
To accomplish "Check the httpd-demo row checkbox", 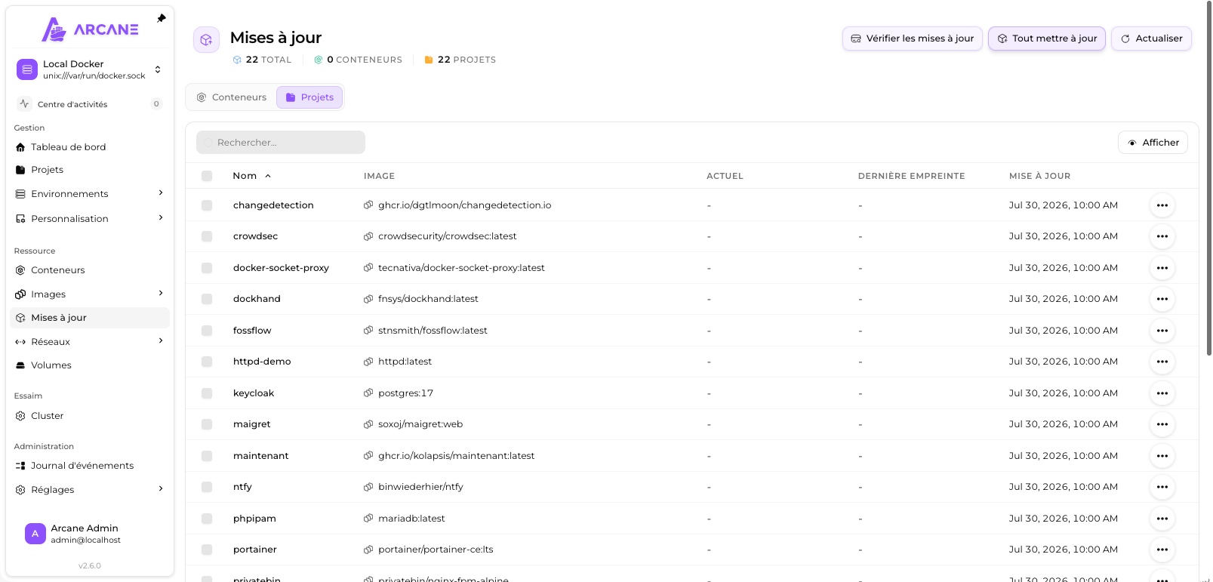I will click(x=207, y=362).
